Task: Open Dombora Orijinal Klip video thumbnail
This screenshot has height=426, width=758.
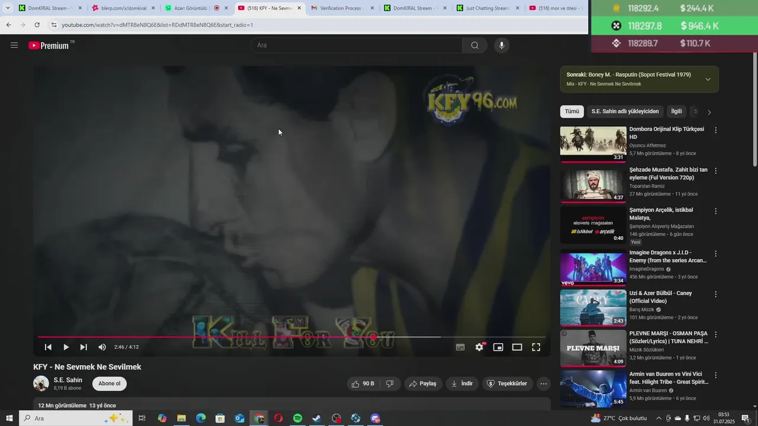Action: pyautogui.click(x=593, y=144)
